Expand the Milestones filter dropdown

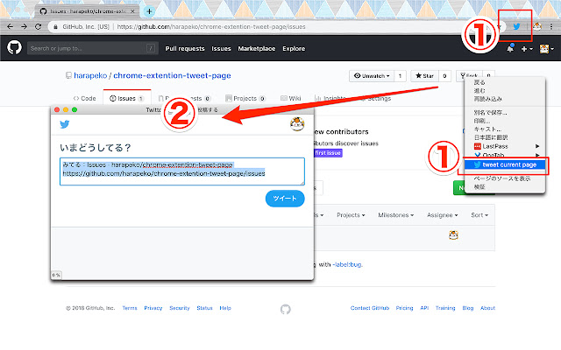pyautogui.click(x=395, y=215)
